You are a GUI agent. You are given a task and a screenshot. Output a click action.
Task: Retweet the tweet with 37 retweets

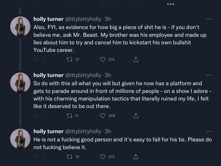click(x=69, y=59)
